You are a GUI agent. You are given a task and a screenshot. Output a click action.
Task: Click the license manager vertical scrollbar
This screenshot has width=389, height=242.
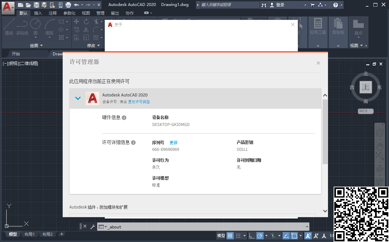point(325,133)
